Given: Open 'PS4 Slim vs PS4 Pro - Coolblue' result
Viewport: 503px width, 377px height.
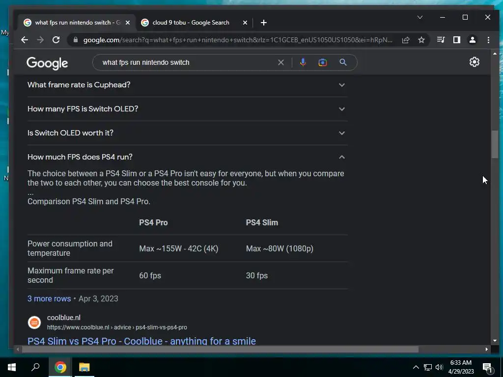Looking at the screenshot, I should tap(141, 341).
